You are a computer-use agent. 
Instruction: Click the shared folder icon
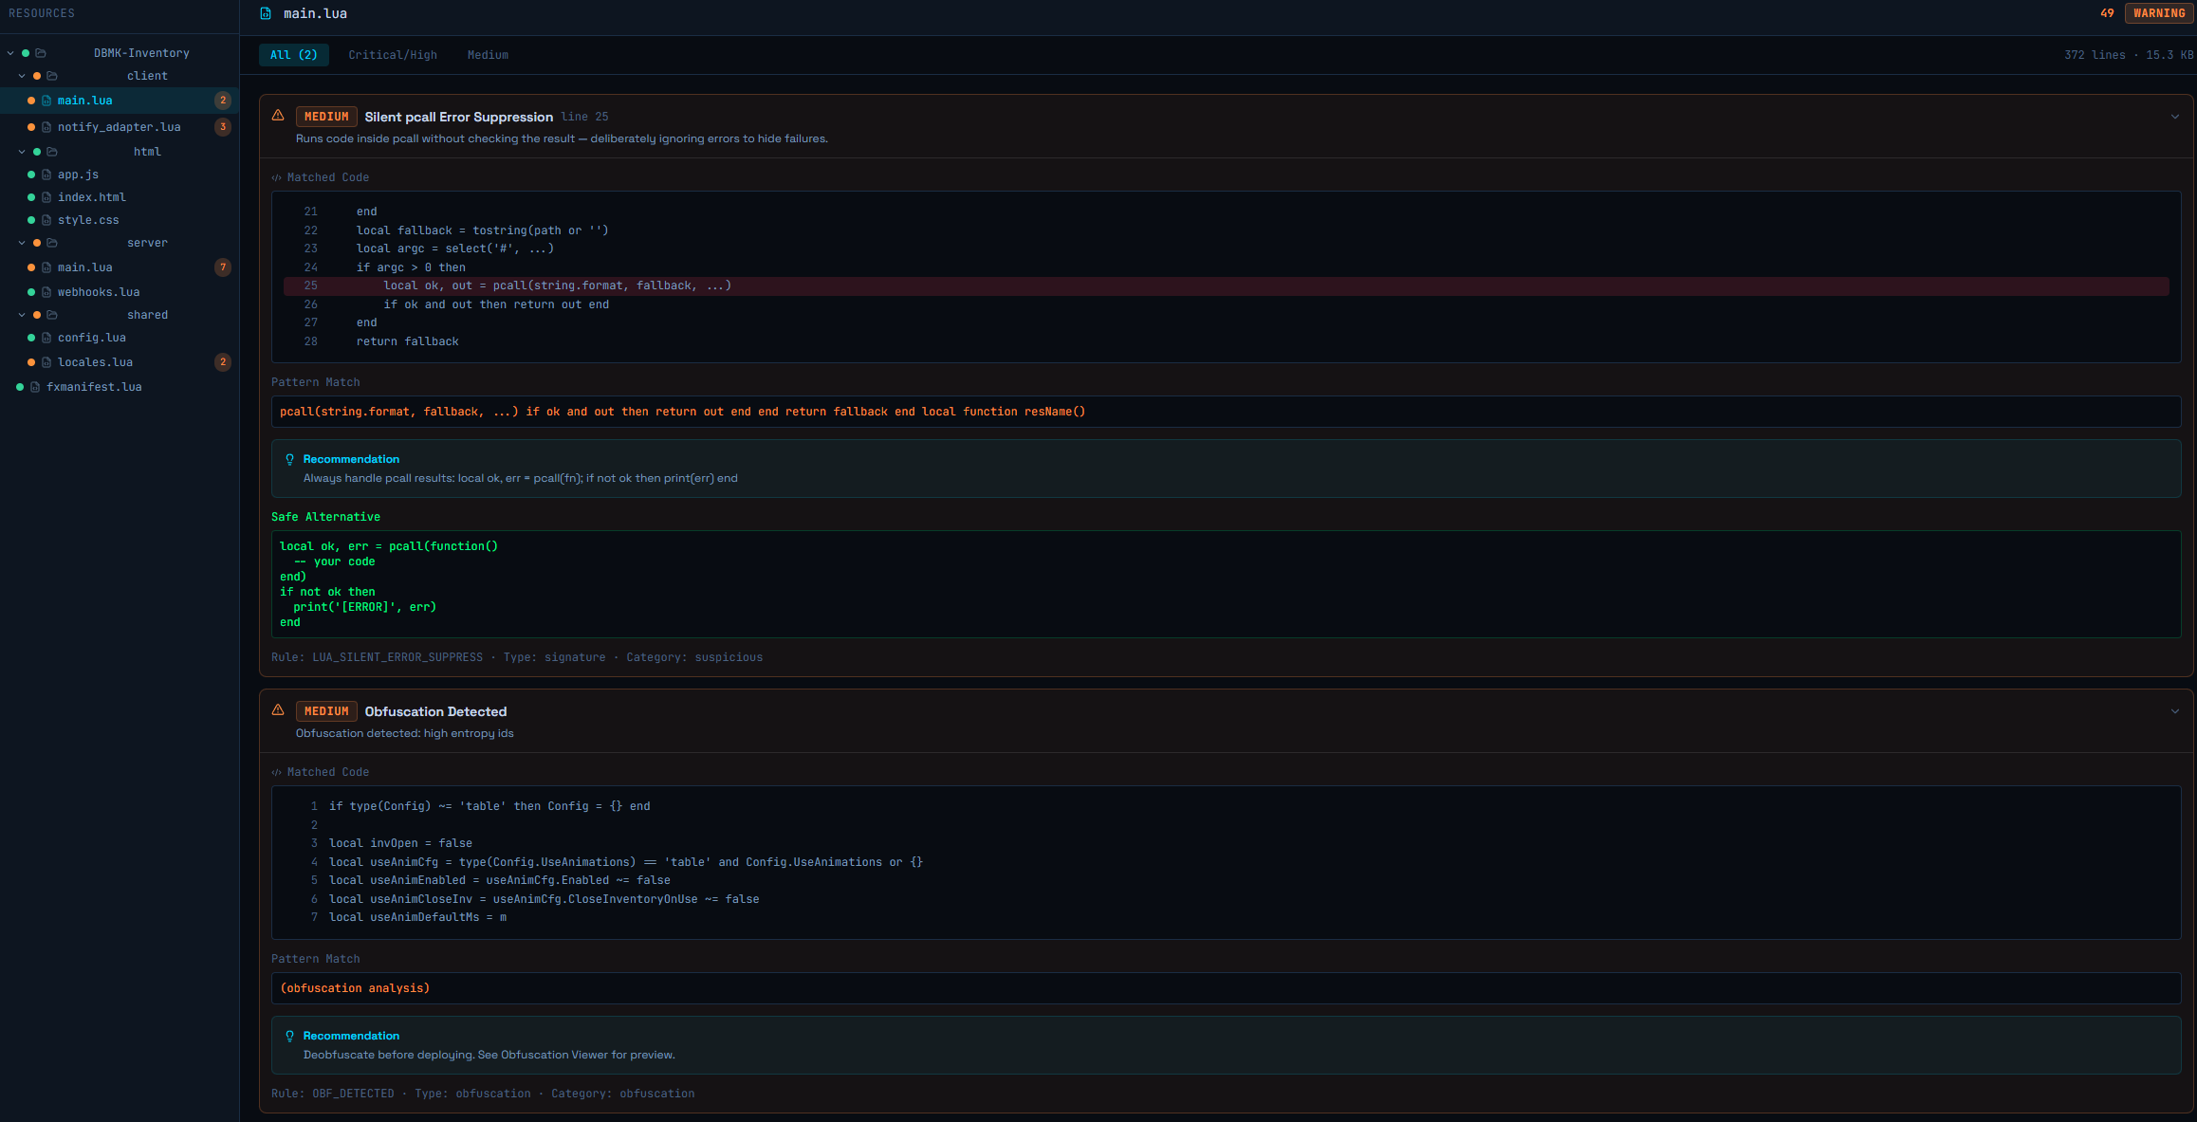(52, 315)
